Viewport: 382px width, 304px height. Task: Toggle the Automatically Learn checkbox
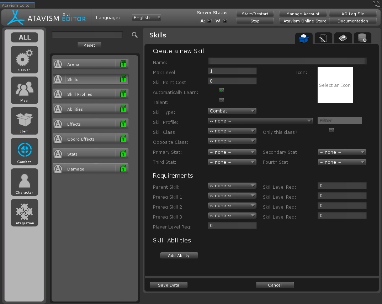pyautogui.click(x=222, y=90)
